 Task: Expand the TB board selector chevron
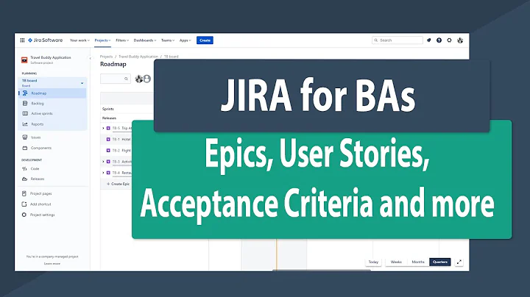[x=82, y=82]
